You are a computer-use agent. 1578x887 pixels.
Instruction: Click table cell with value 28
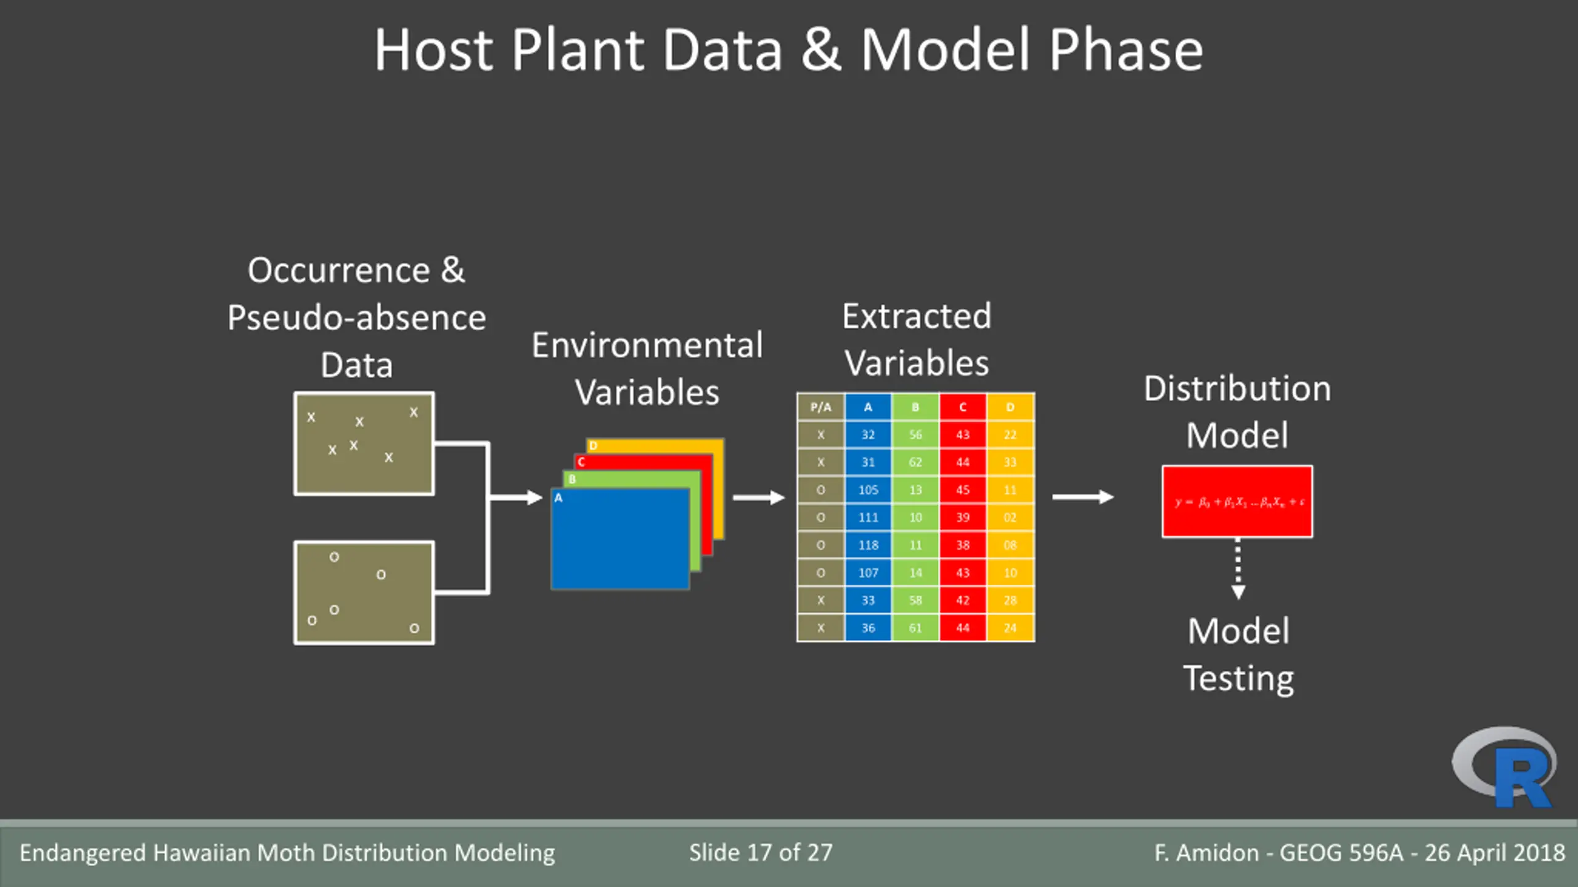(1010, 601)
